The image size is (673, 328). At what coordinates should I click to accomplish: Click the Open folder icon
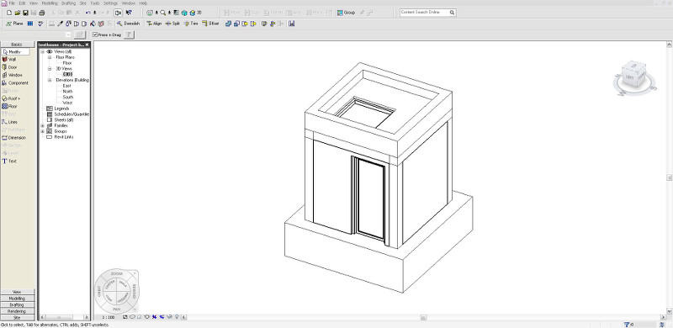pyautogui.click(x=18, y=13)
